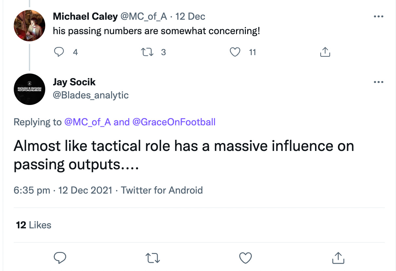Retweet Jay Socik's tweet

point(152,258)
